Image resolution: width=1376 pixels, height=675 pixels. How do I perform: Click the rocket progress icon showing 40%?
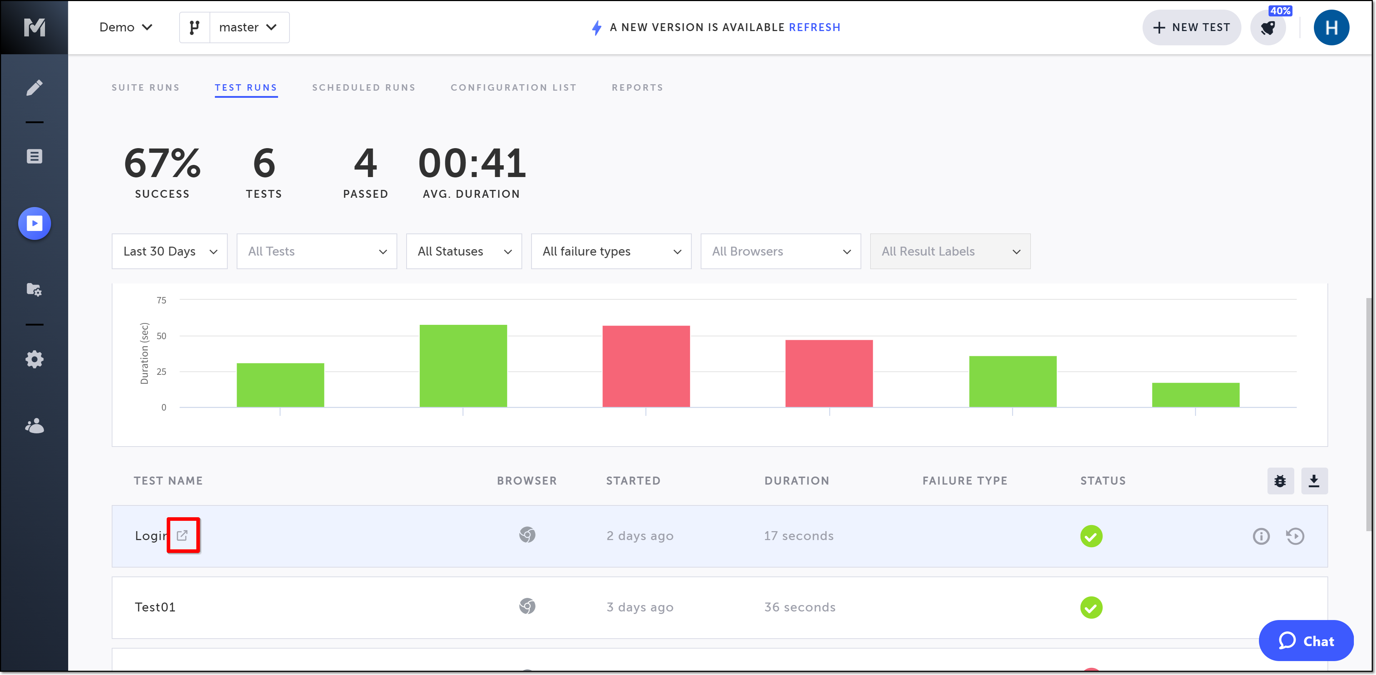1268,28
